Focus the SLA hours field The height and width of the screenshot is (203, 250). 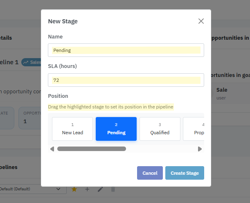(126, 80)
